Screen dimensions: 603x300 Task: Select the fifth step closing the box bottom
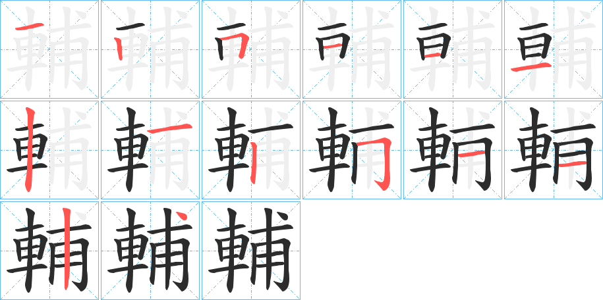pyautogui.click(x=453, y=49)
